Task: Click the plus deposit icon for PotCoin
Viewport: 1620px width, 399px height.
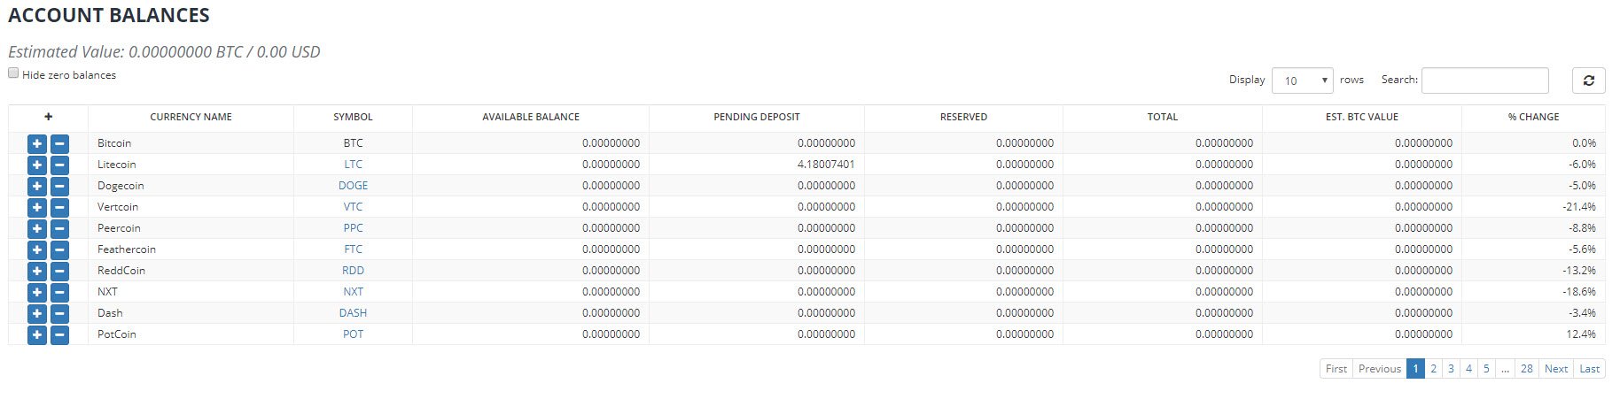Action: 37,334
